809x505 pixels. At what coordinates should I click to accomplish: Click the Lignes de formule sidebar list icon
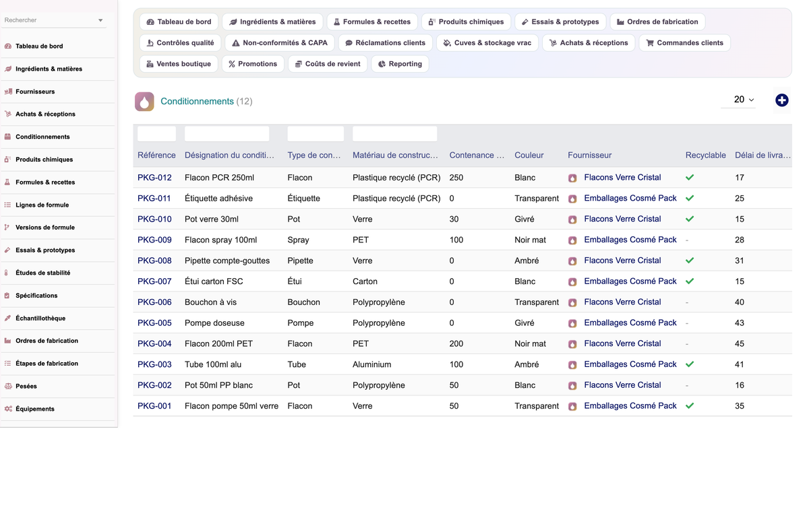tap(8, 205)
